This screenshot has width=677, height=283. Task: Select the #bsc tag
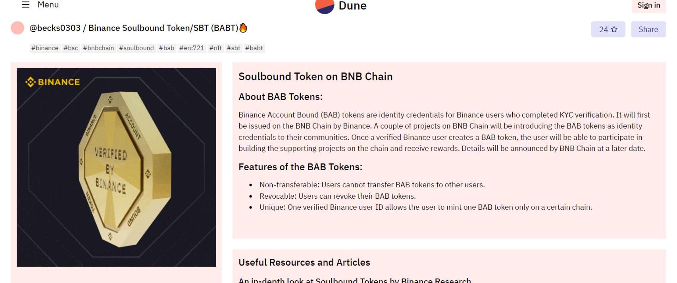click(71, 48)
